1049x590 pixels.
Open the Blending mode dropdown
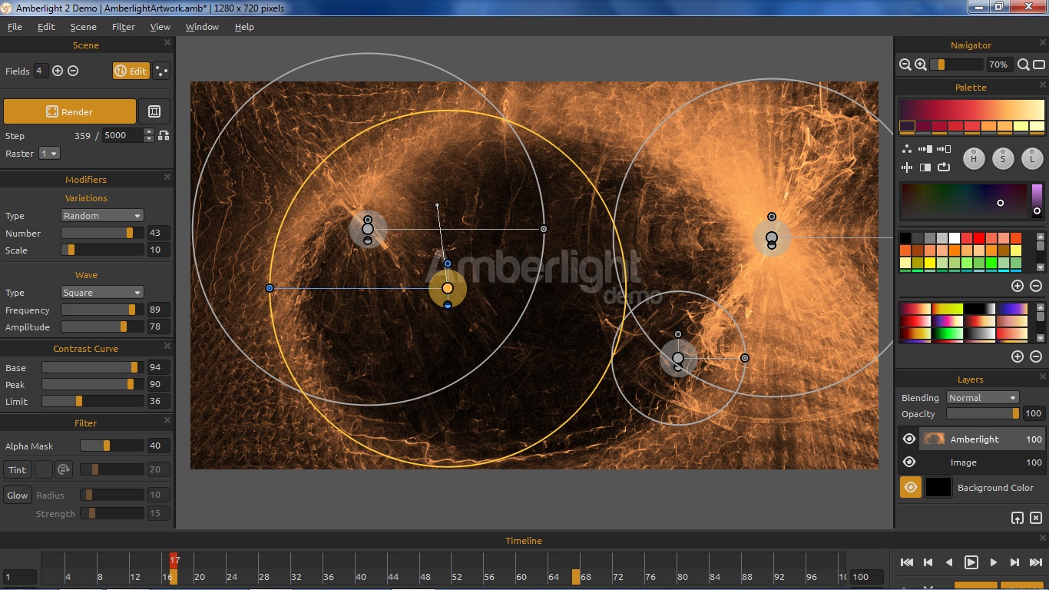[x=982, y=398]
